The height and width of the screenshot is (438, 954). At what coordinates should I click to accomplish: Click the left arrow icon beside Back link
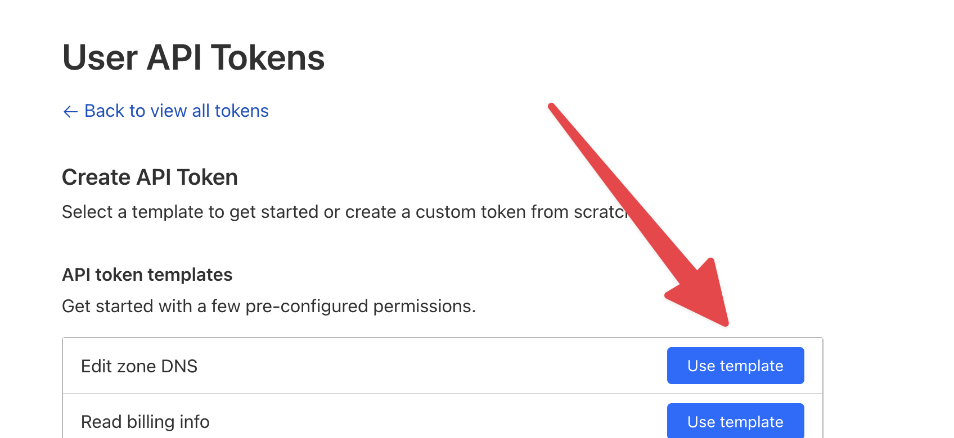pyautogui.click(x=70, y=112)
